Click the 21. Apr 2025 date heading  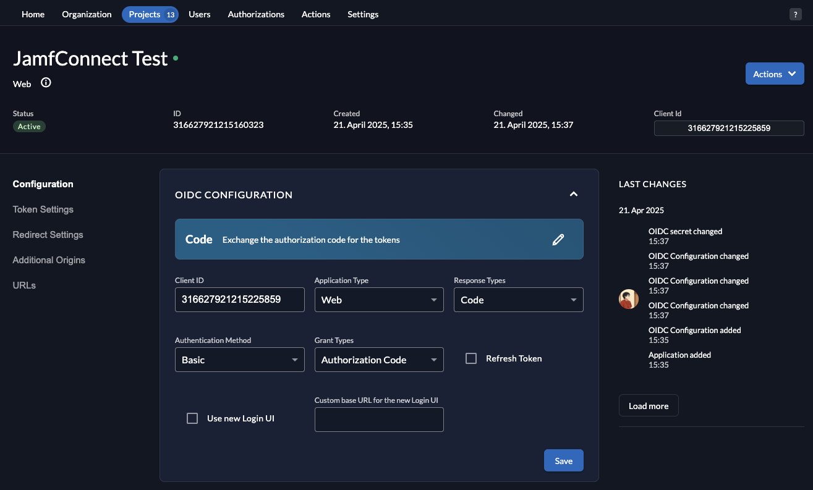click(x=641, y=210)
